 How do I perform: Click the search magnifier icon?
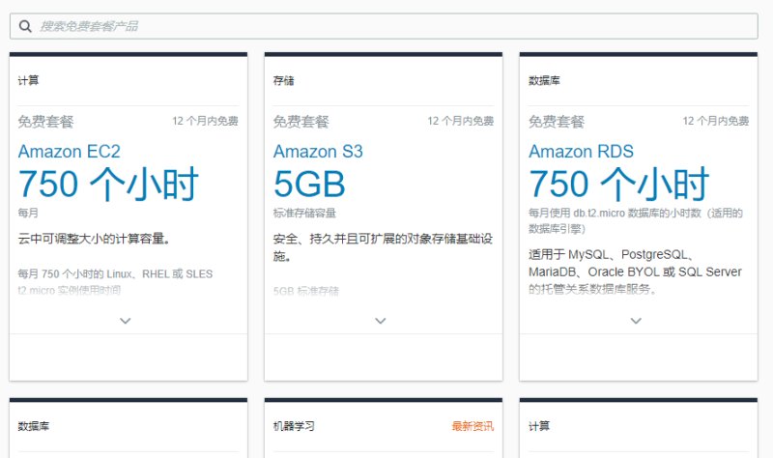25,26
